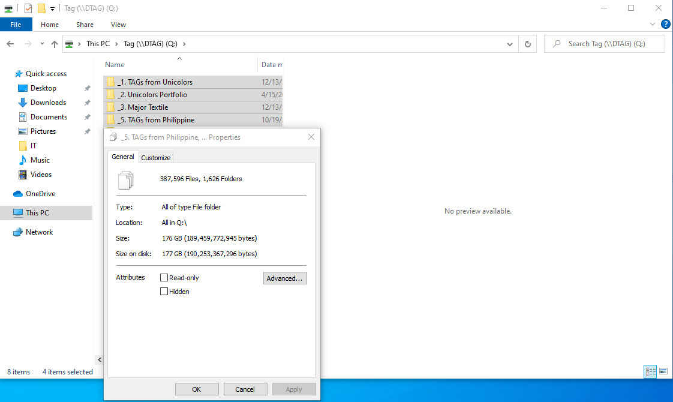The image size is (673, 402).
Task: Switch to the General tab in Properties
Action: (x=123, y=157)
